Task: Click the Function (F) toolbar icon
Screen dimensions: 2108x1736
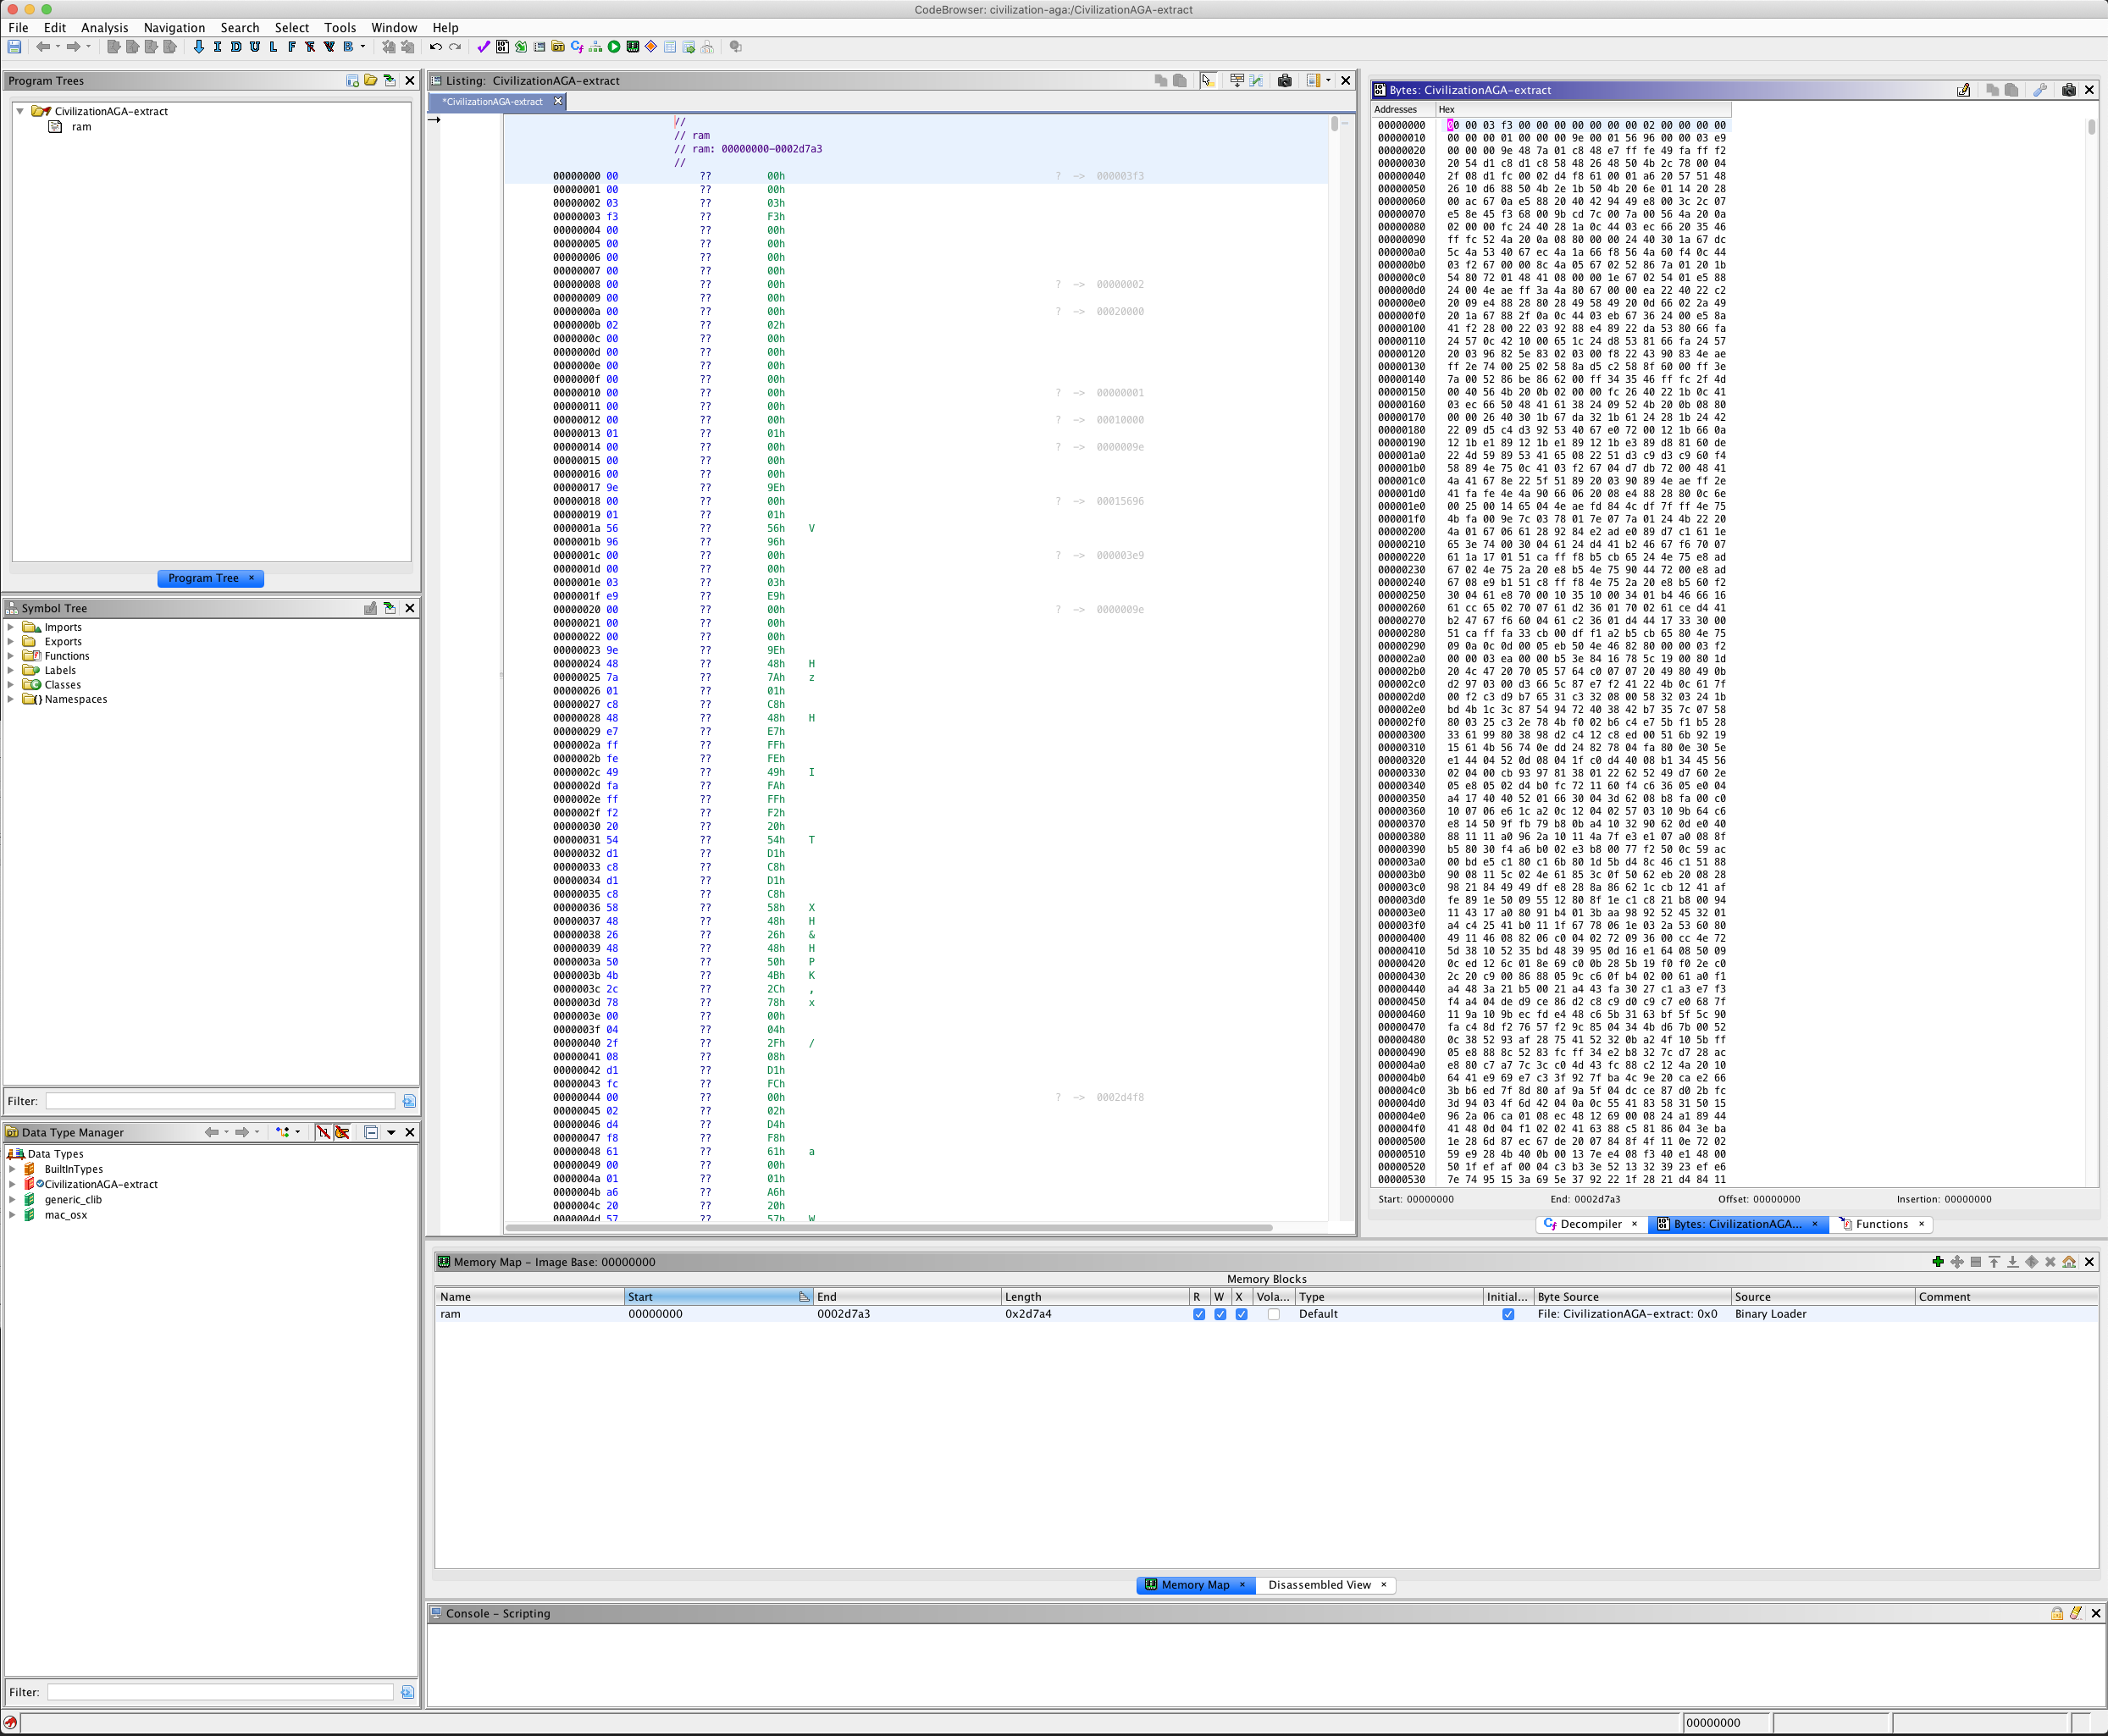Action: pyautogui.click(x=292, y=47)
